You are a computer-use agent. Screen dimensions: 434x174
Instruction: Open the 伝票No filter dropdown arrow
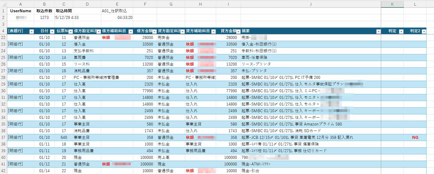click(71, 31)
